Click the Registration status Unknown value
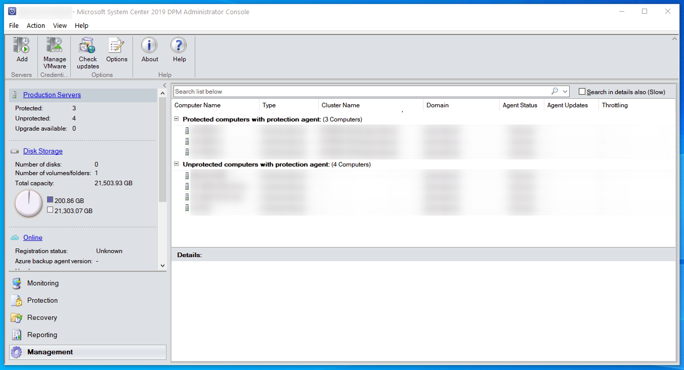The width and height of the screenshot is (684, 370). pos(109,251)
